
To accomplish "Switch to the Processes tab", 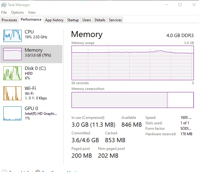I will (x=9, y=20).
